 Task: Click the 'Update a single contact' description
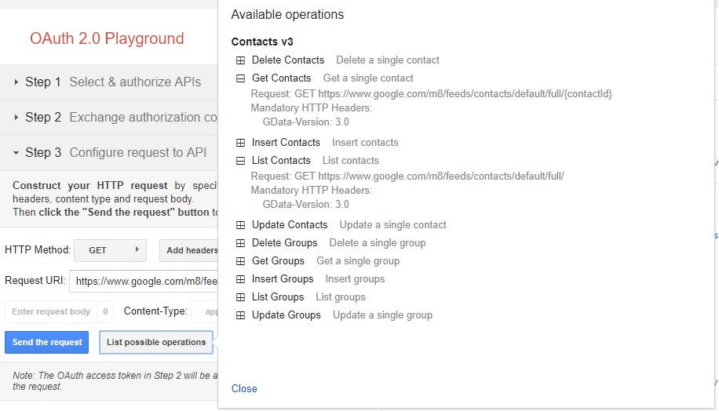click(x=392, y=224)
